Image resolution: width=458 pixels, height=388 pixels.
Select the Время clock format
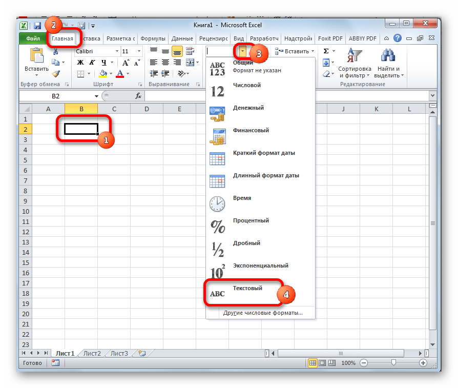click(242, 199)
